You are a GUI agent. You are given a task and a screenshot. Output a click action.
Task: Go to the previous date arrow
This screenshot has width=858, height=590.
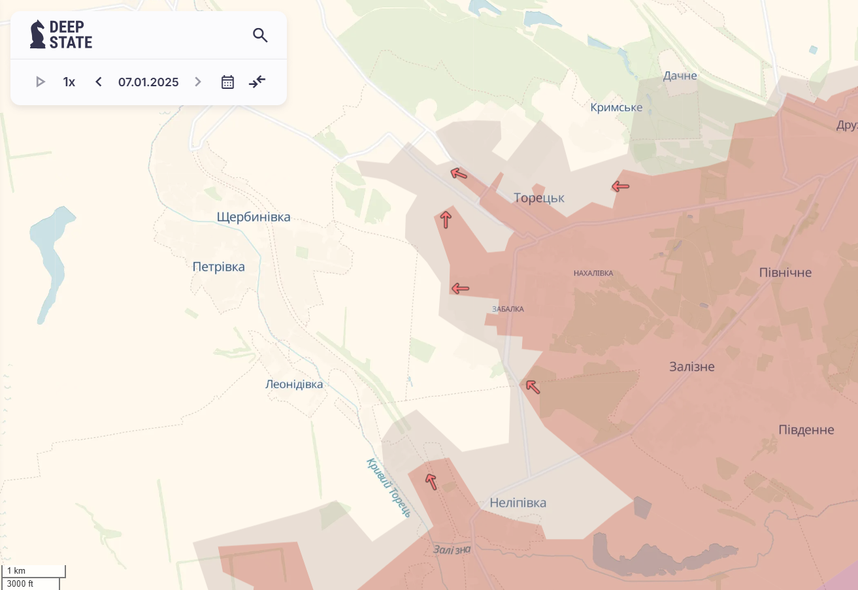coord(99,82)
